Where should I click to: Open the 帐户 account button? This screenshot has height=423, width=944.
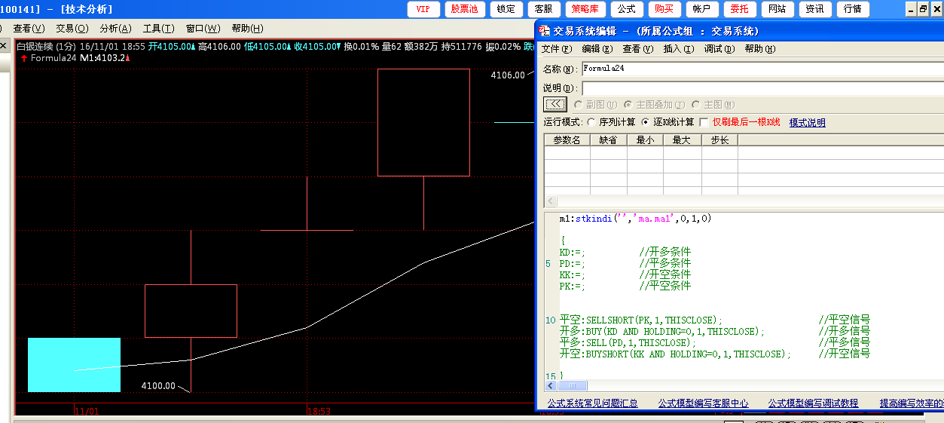tap(701, 9)
